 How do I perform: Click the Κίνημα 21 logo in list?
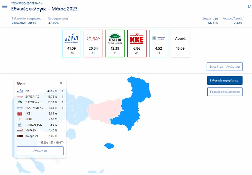click(20, 136)
